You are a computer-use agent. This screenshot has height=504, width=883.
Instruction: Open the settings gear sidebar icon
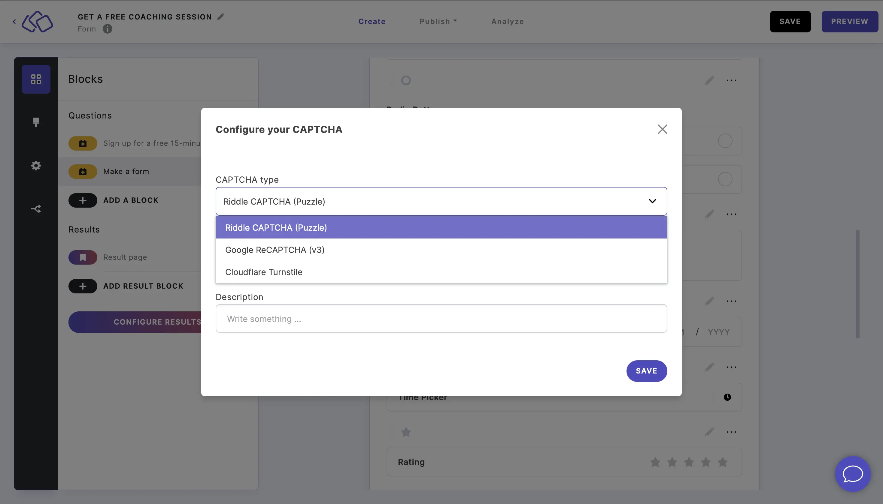(36, 166)
